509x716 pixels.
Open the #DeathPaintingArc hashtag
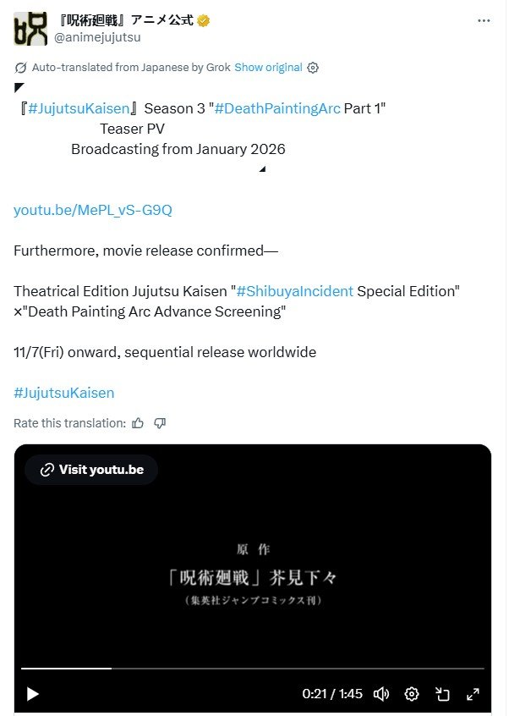(x=277, y=108)
